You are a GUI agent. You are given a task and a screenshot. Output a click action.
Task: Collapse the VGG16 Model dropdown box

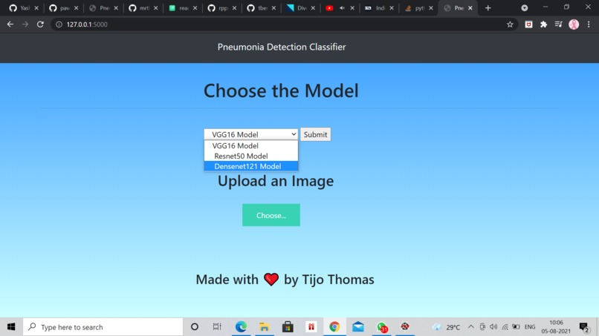[x=250, y=134]
